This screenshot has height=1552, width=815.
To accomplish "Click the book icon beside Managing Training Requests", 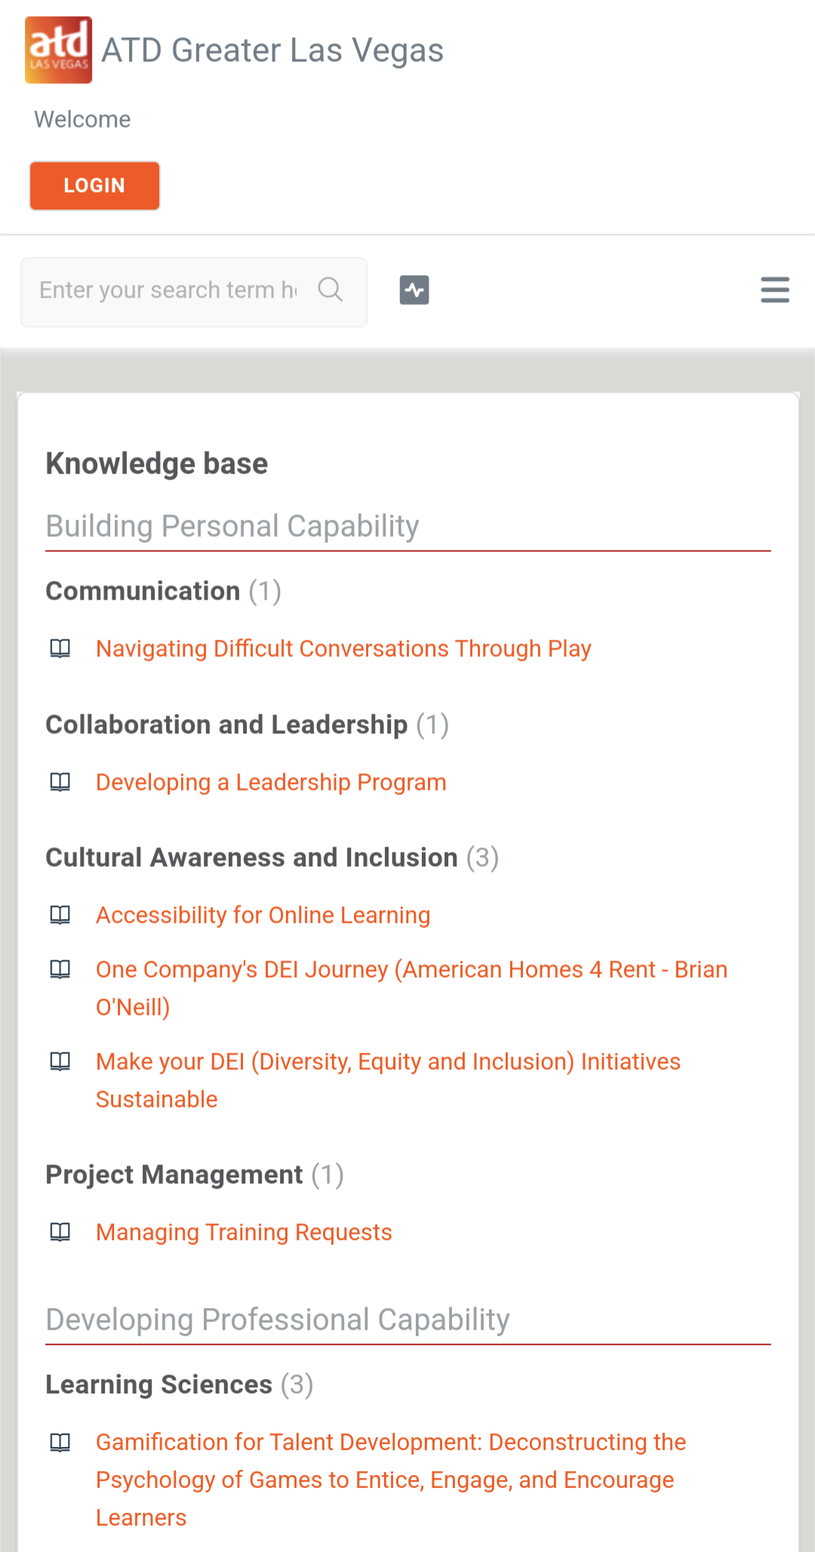I will (x=60, y=1233).
